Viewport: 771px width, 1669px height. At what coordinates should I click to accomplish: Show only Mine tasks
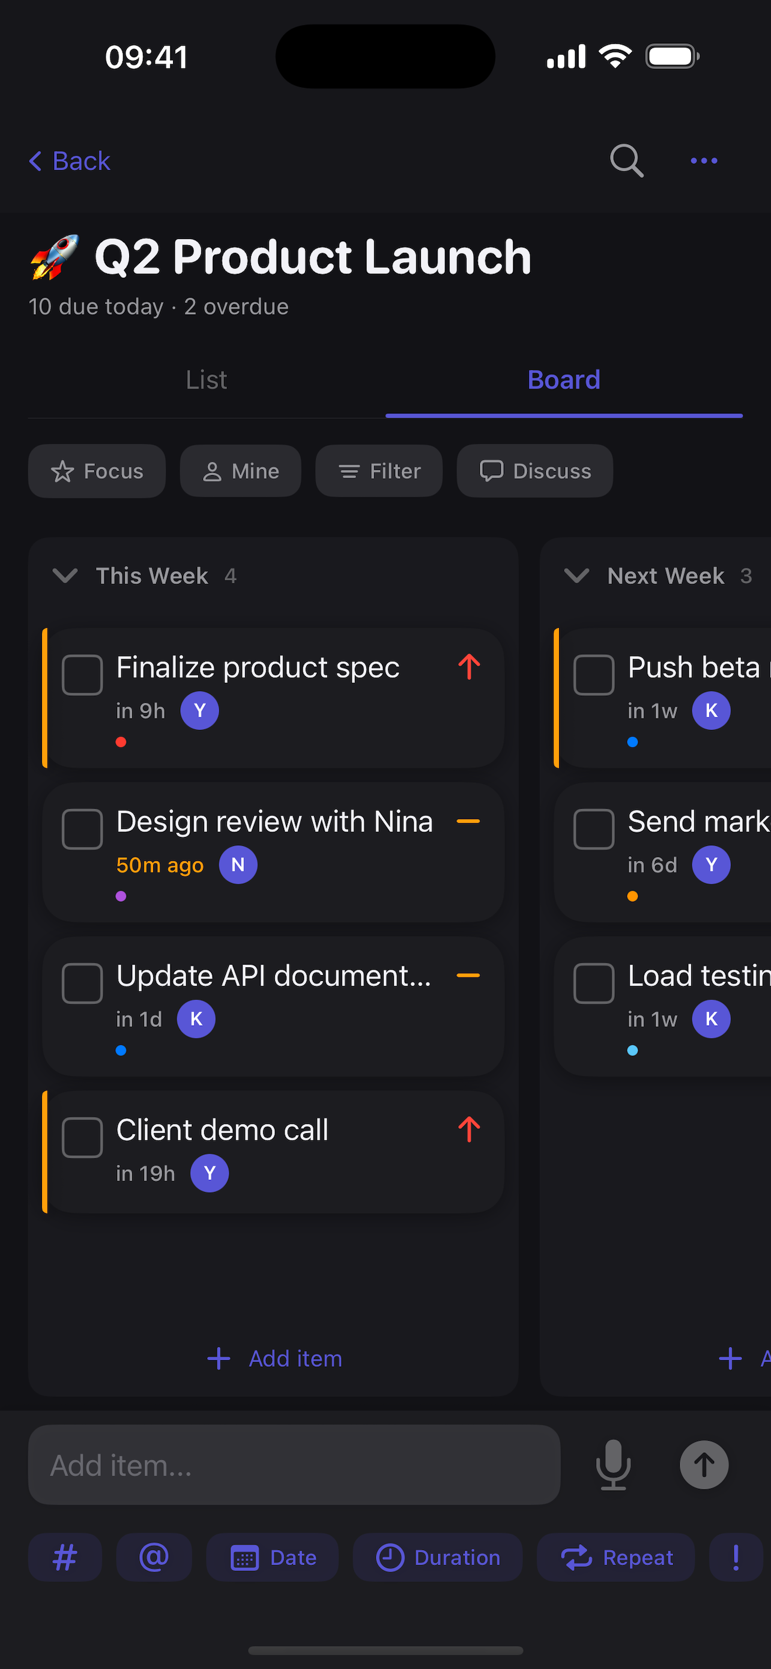click(x=241, y=471)
